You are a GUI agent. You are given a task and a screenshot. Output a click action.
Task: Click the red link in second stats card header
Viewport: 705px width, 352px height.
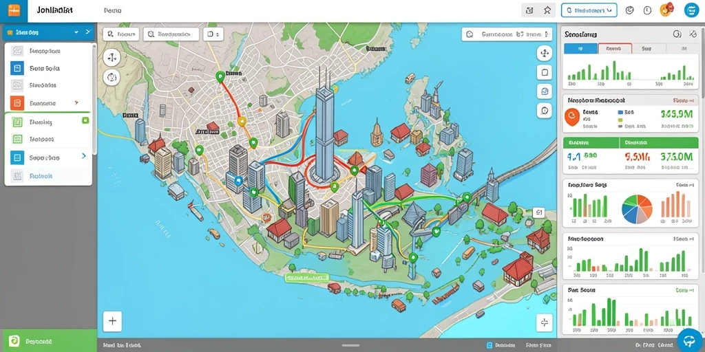683,100
